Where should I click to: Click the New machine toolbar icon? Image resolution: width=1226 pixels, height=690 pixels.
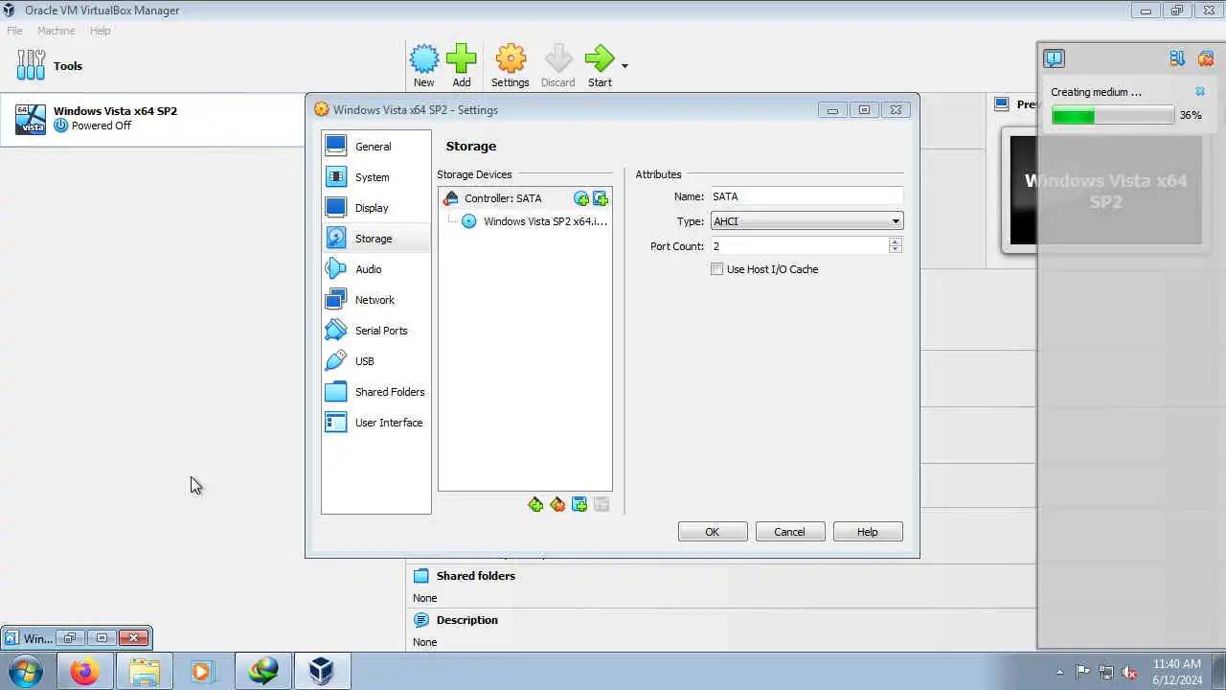click(x=424, y=65)
